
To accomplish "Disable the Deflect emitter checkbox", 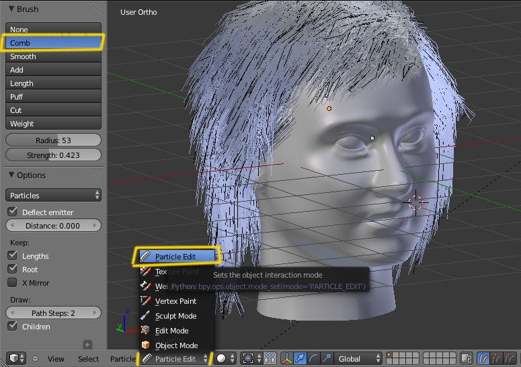I will 12,212.
